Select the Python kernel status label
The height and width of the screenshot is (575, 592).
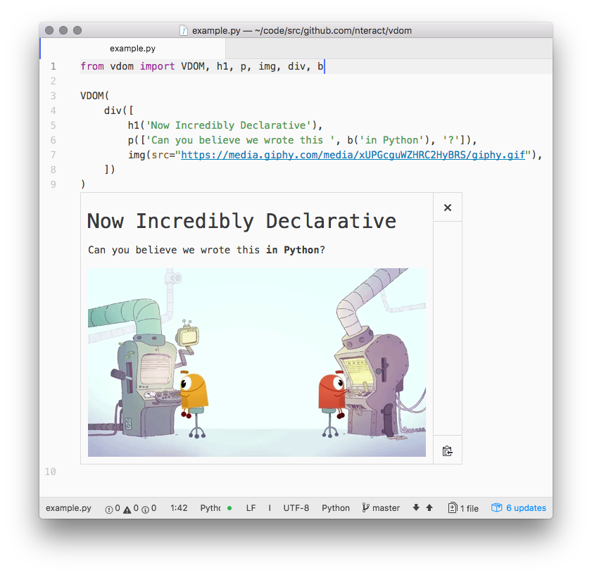(210, 508)
